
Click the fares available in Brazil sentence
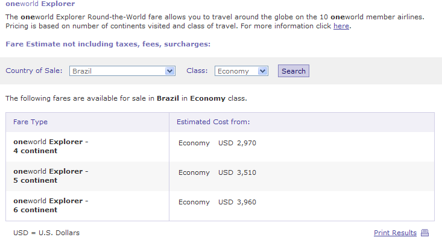point(126,98)
